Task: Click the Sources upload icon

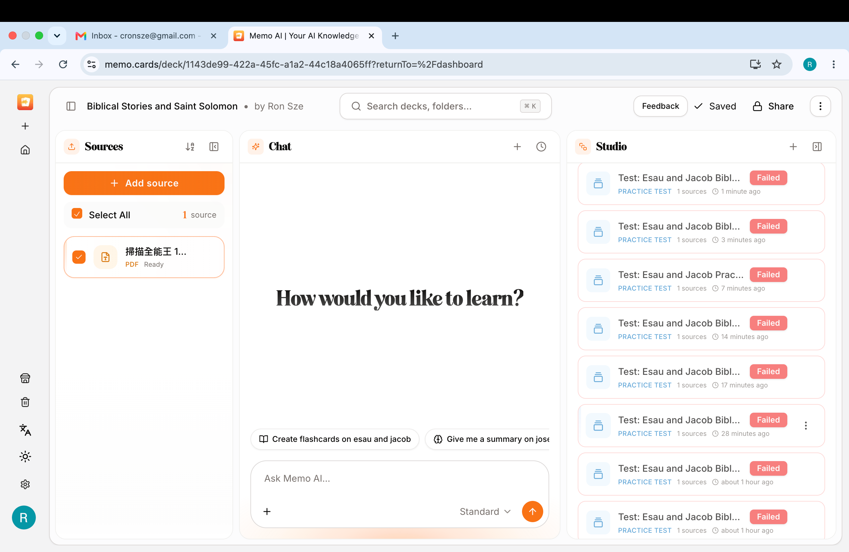Action: 72,147
